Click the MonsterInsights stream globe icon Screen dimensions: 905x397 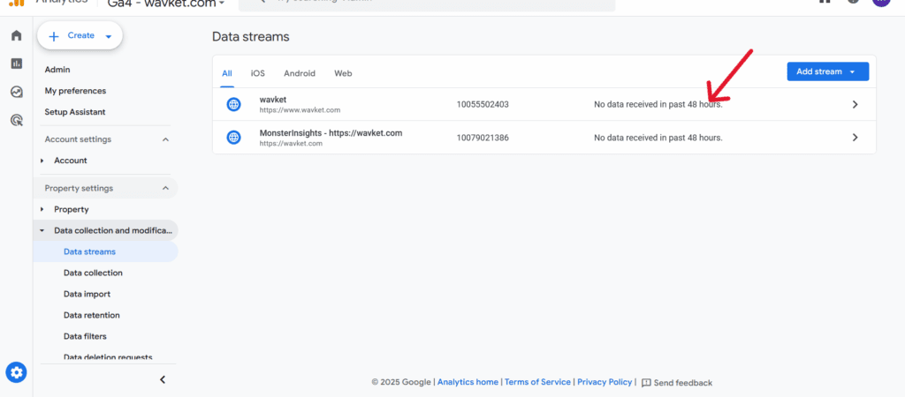pyautogui.click(x=233, y=137)
